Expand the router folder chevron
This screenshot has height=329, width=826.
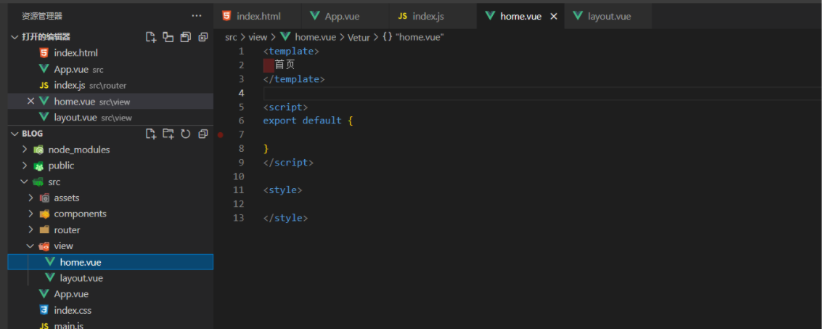coord(30,230)
